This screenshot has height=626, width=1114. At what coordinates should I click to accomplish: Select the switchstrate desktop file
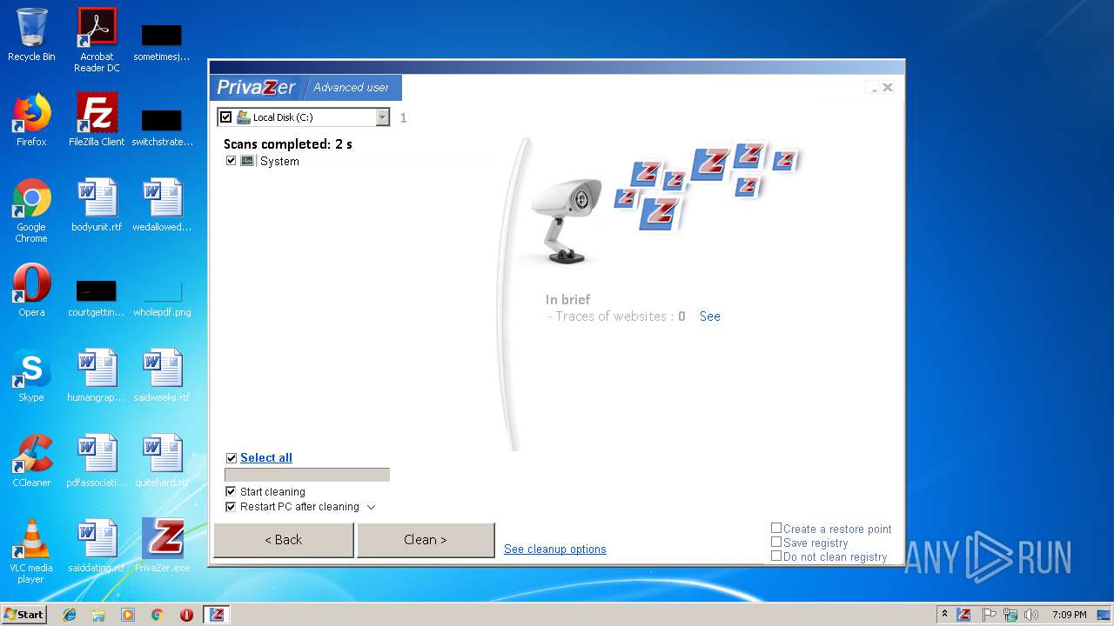click(x=162, y=126)
